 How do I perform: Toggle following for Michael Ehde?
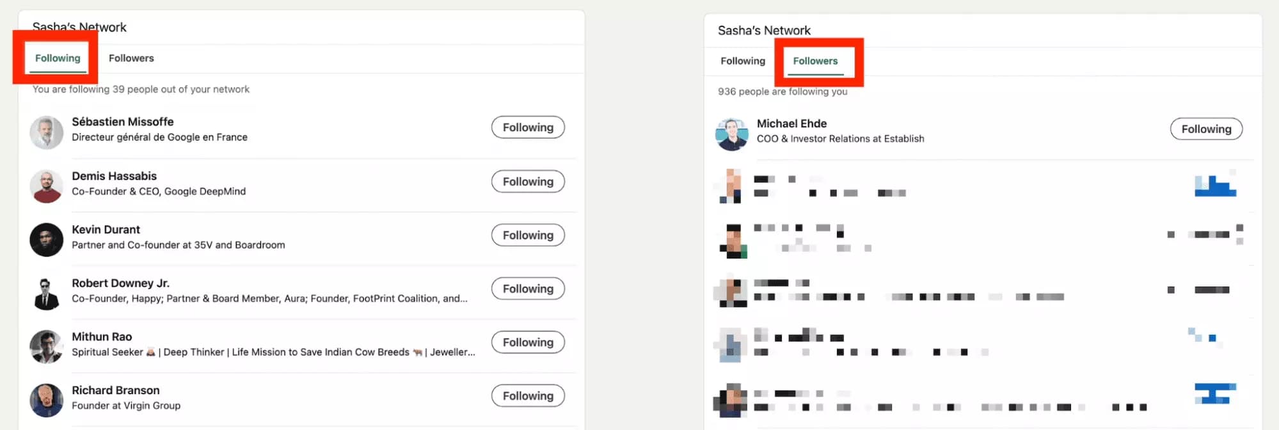1205,129
